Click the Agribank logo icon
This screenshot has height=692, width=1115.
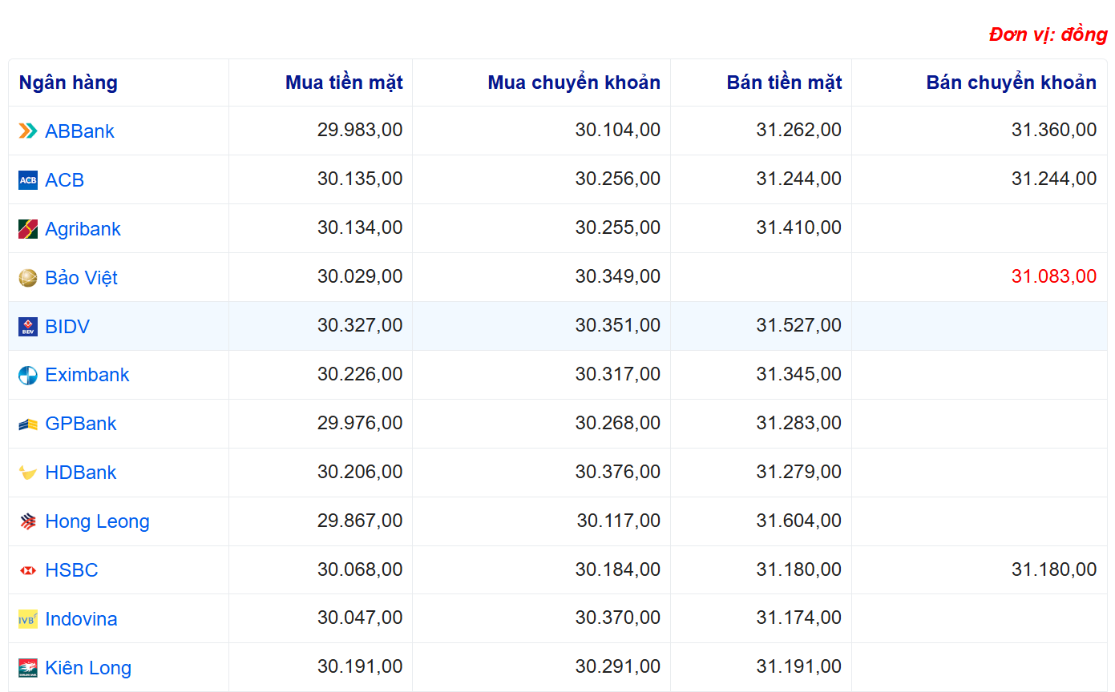(x=28, y=229)
